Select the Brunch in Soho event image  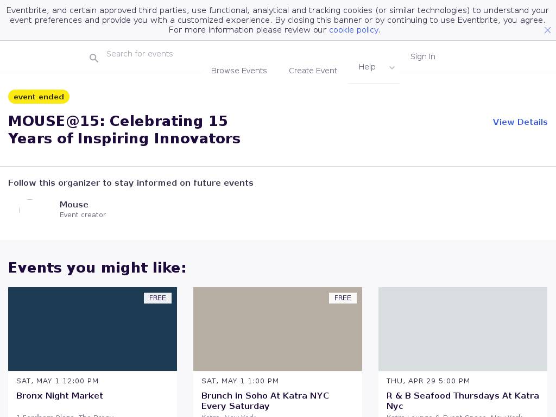(x=277, y=329)
